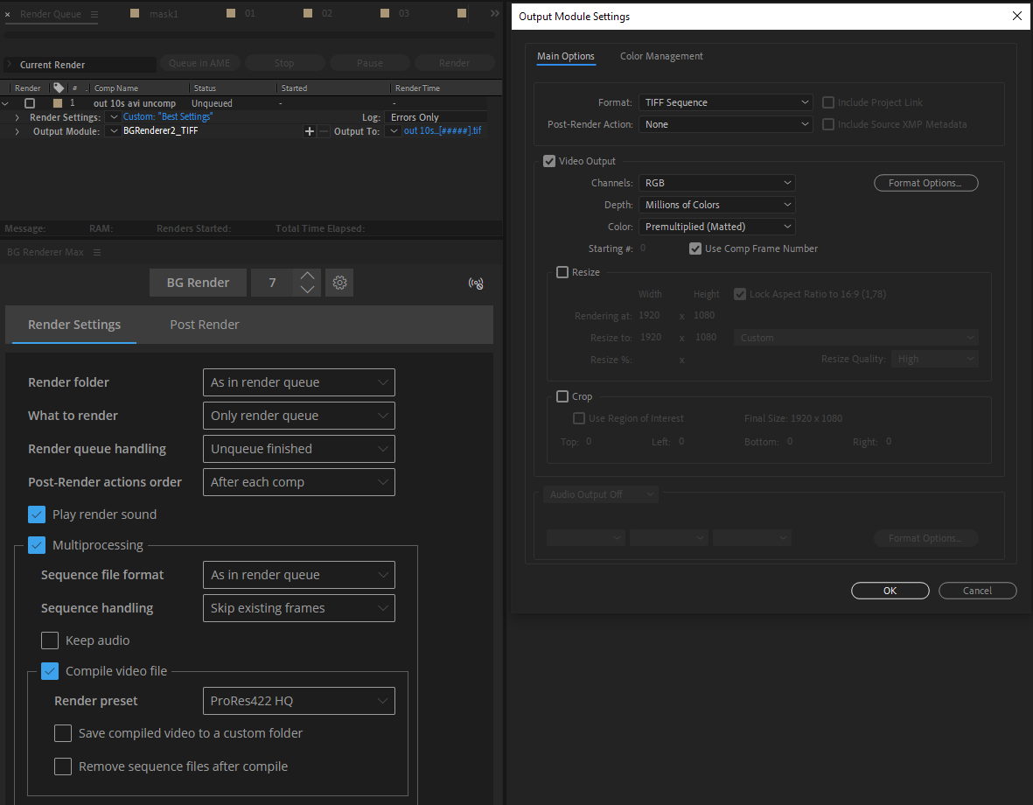Click the BG Render button
1033x805 pixels.
(198, 282)
